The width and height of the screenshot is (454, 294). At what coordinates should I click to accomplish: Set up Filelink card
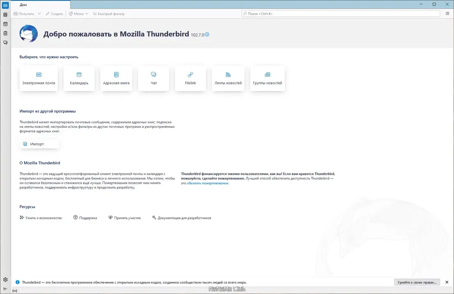click(190, 78)
